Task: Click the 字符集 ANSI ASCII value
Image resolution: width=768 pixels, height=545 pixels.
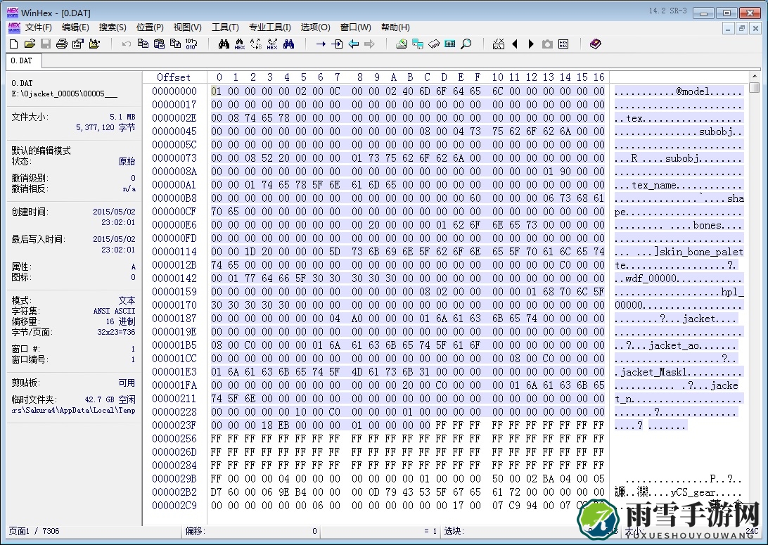Action: pyautogui.click(x=114, y=311)
